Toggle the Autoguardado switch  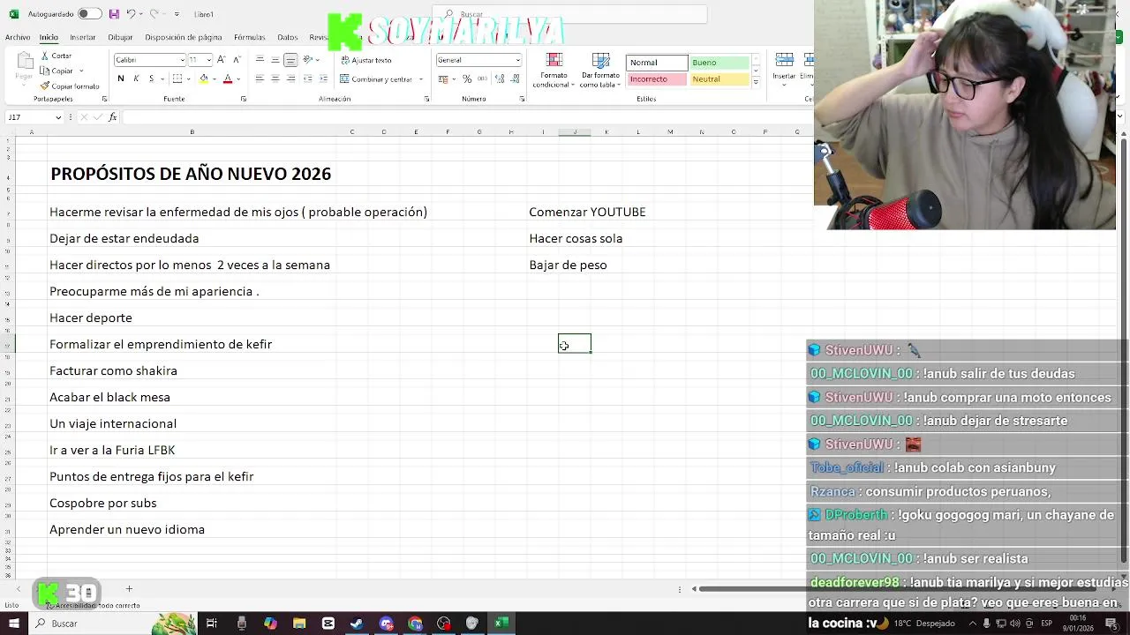click(x=90, y=14)
